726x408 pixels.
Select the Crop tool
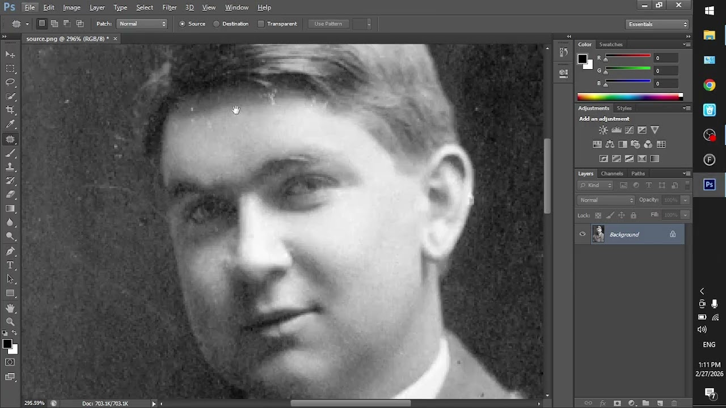(10, 110)
